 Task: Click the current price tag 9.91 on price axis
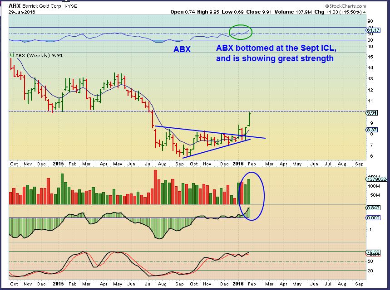372,113
